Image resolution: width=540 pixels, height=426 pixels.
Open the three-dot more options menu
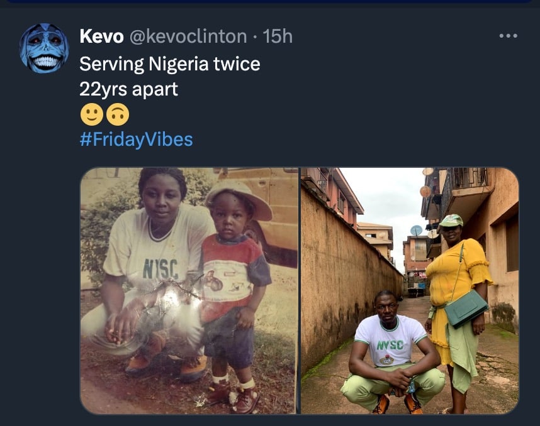click(507, 36)
